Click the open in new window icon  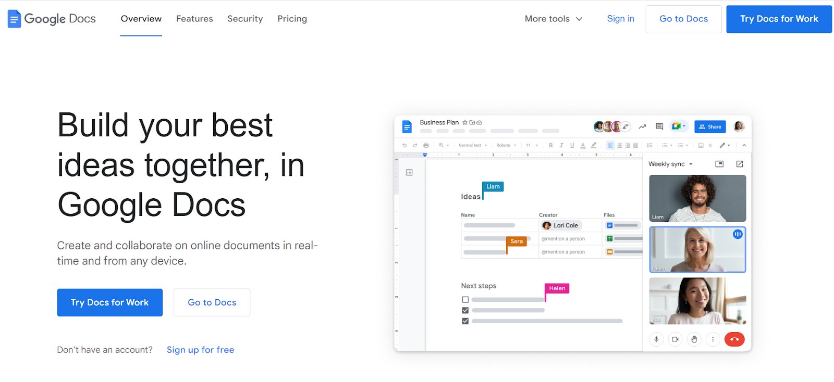[x=740, y=164]
